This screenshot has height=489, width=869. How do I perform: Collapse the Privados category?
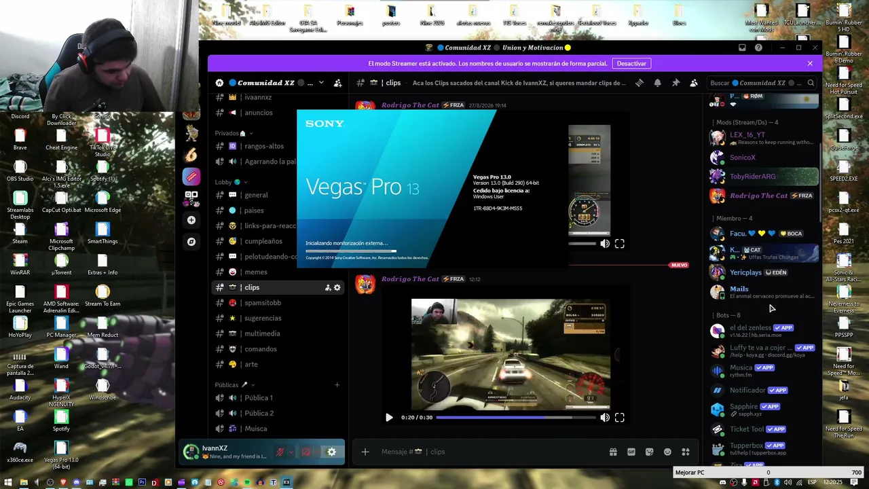(x=234, y=133)
